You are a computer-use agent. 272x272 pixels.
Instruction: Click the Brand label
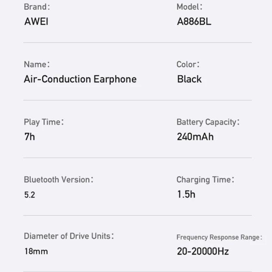pos(37,7)
